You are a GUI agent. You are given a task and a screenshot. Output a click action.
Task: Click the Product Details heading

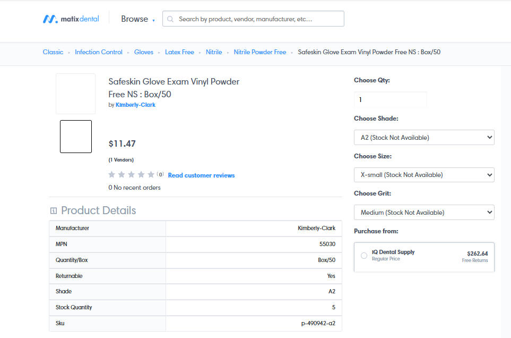point(98,210)
